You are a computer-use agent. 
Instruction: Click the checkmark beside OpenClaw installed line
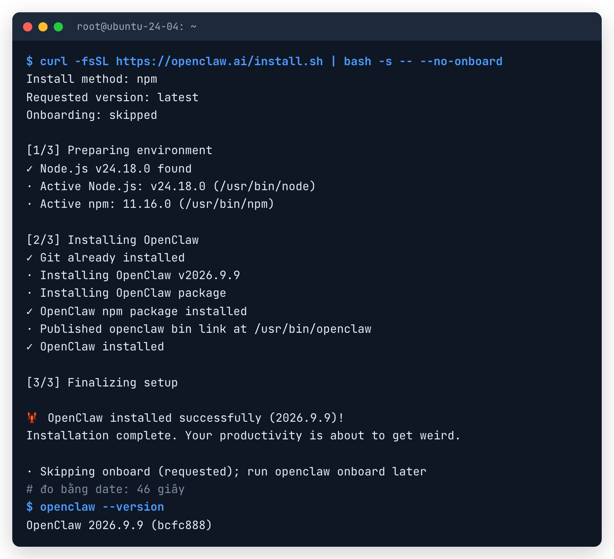click(x=30, y=347)
